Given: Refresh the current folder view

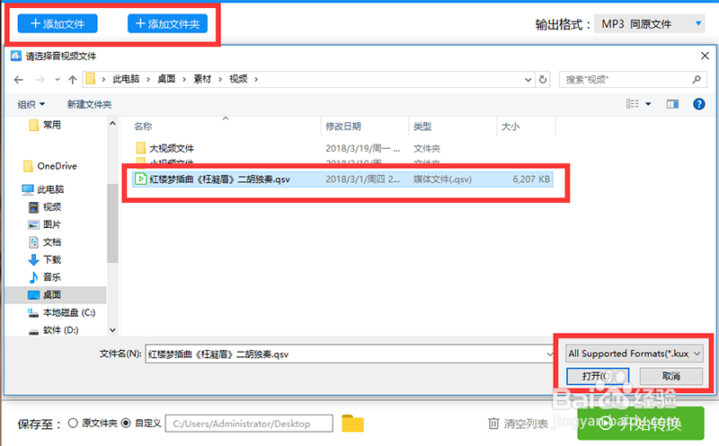Looking at the screenshot, I should [x=543, y=80].
